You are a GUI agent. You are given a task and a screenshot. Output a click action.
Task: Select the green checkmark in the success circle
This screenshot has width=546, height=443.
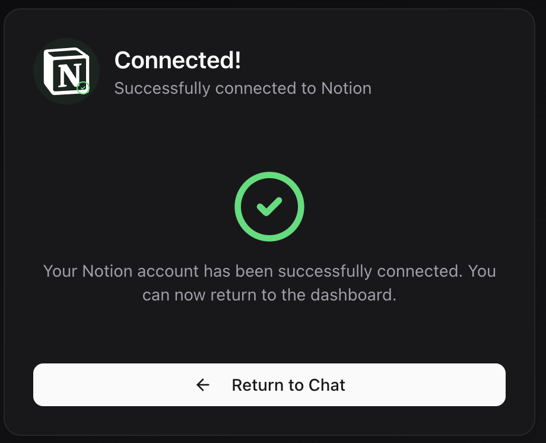pyautogui.click(x=269, y=207)
